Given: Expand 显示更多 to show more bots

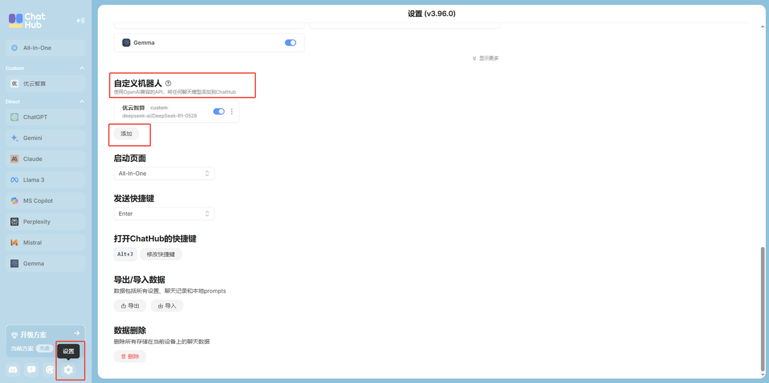Looking at the screenshot, I should (485, 58).
